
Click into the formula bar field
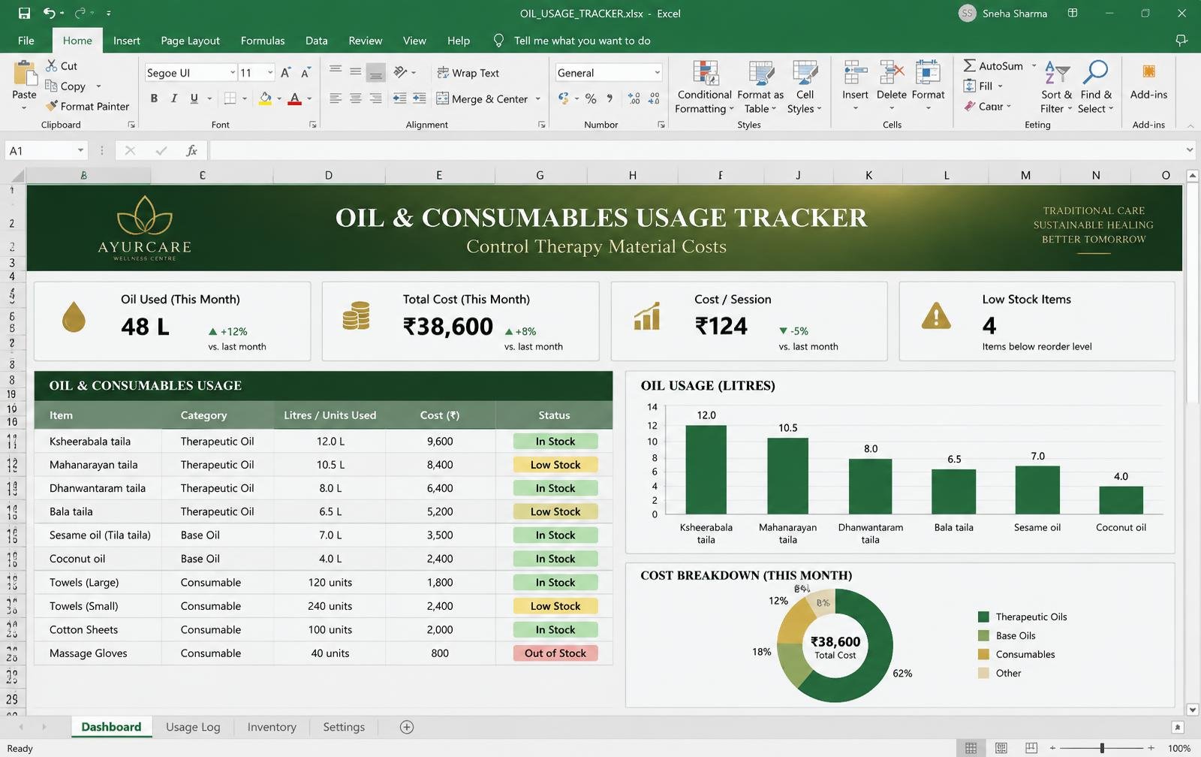(x=697, y=151)
